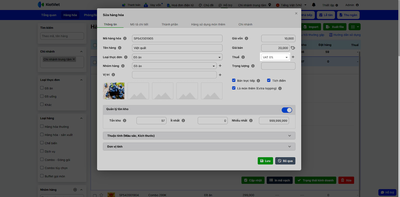Click info icon beside Loại thực đơn
This screenshot has width=400, height=197.
[x=126, y=57]
